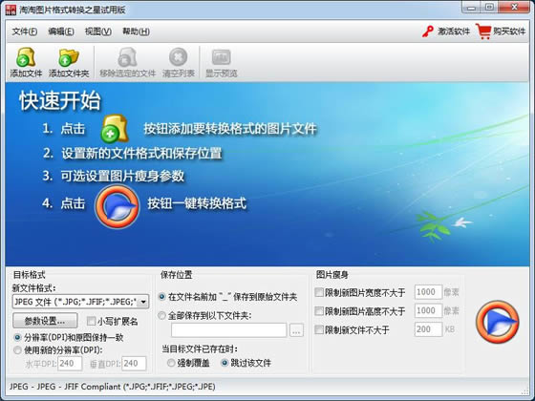Click the 添加文件夹 add folder icon
Image resolution: width=535 pixels, height=401 pixels.
[x=69, y=57]
